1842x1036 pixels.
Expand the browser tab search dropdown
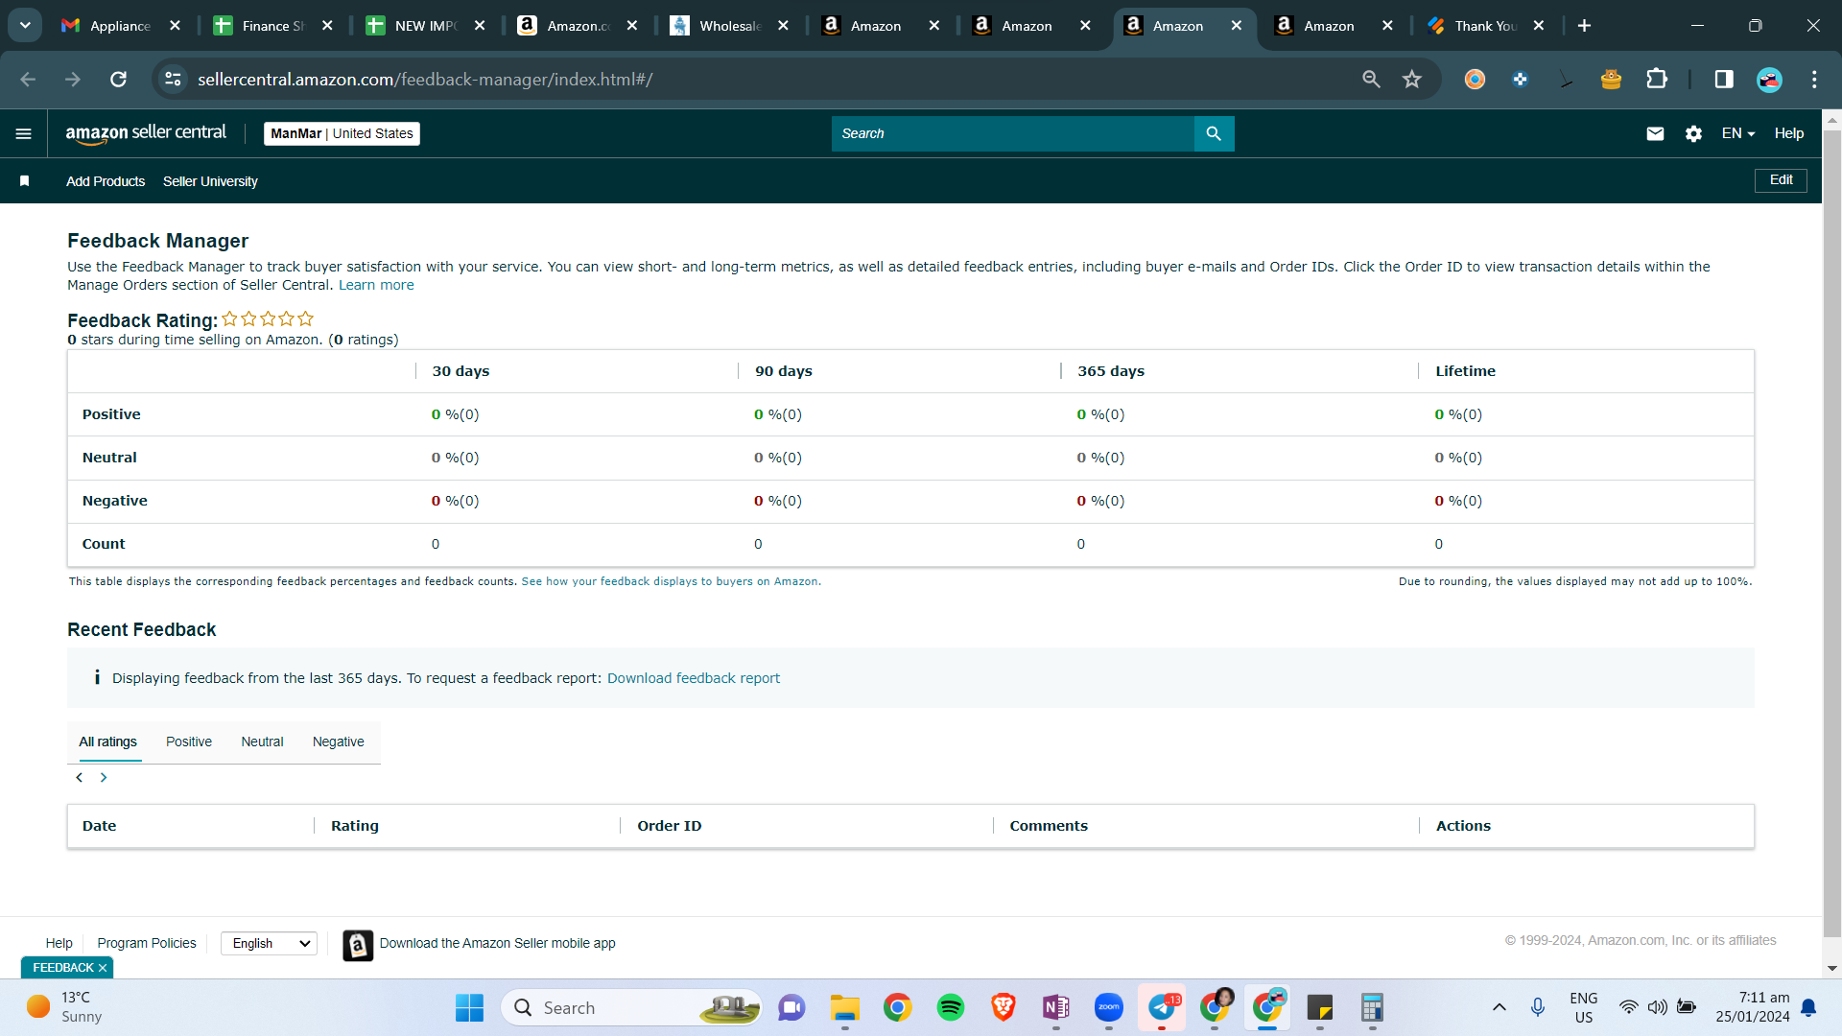(x=25, y=26)
